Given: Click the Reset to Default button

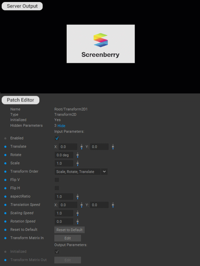Looking at the screenshot, I should click(69, 230).
